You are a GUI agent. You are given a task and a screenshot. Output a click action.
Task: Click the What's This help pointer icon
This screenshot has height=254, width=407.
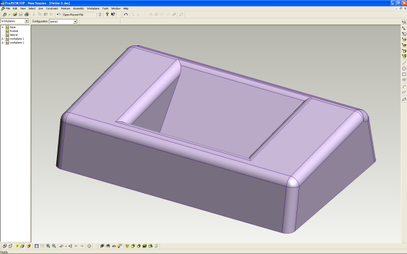[x=113, y=14]
